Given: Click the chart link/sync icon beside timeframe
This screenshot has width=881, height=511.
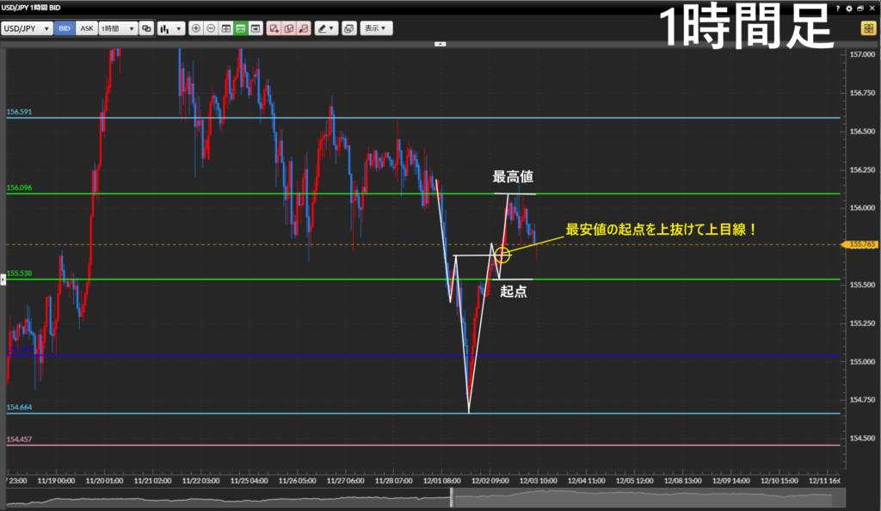Looking at the screenshot, I should tap(146, 28).
